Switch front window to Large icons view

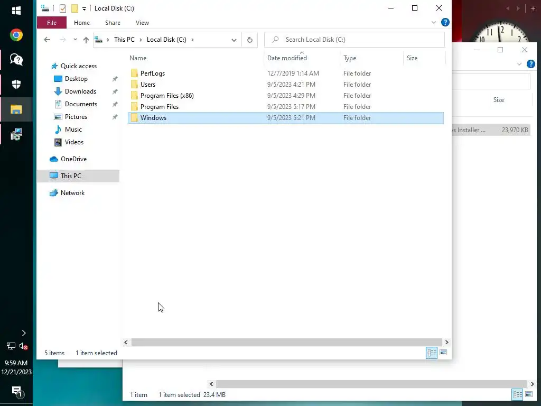coord(443,353)
